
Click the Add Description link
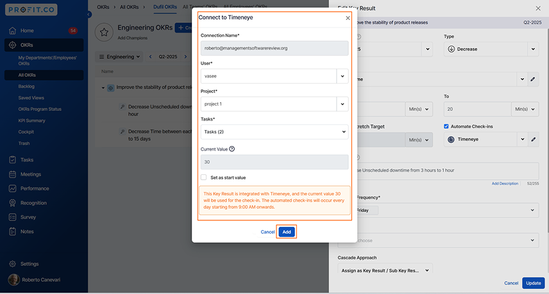505,184
